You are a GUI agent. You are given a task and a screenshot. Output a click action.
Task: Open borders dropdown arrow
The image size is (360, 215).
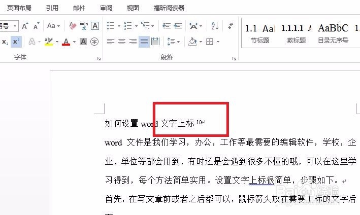pos(218,42)
